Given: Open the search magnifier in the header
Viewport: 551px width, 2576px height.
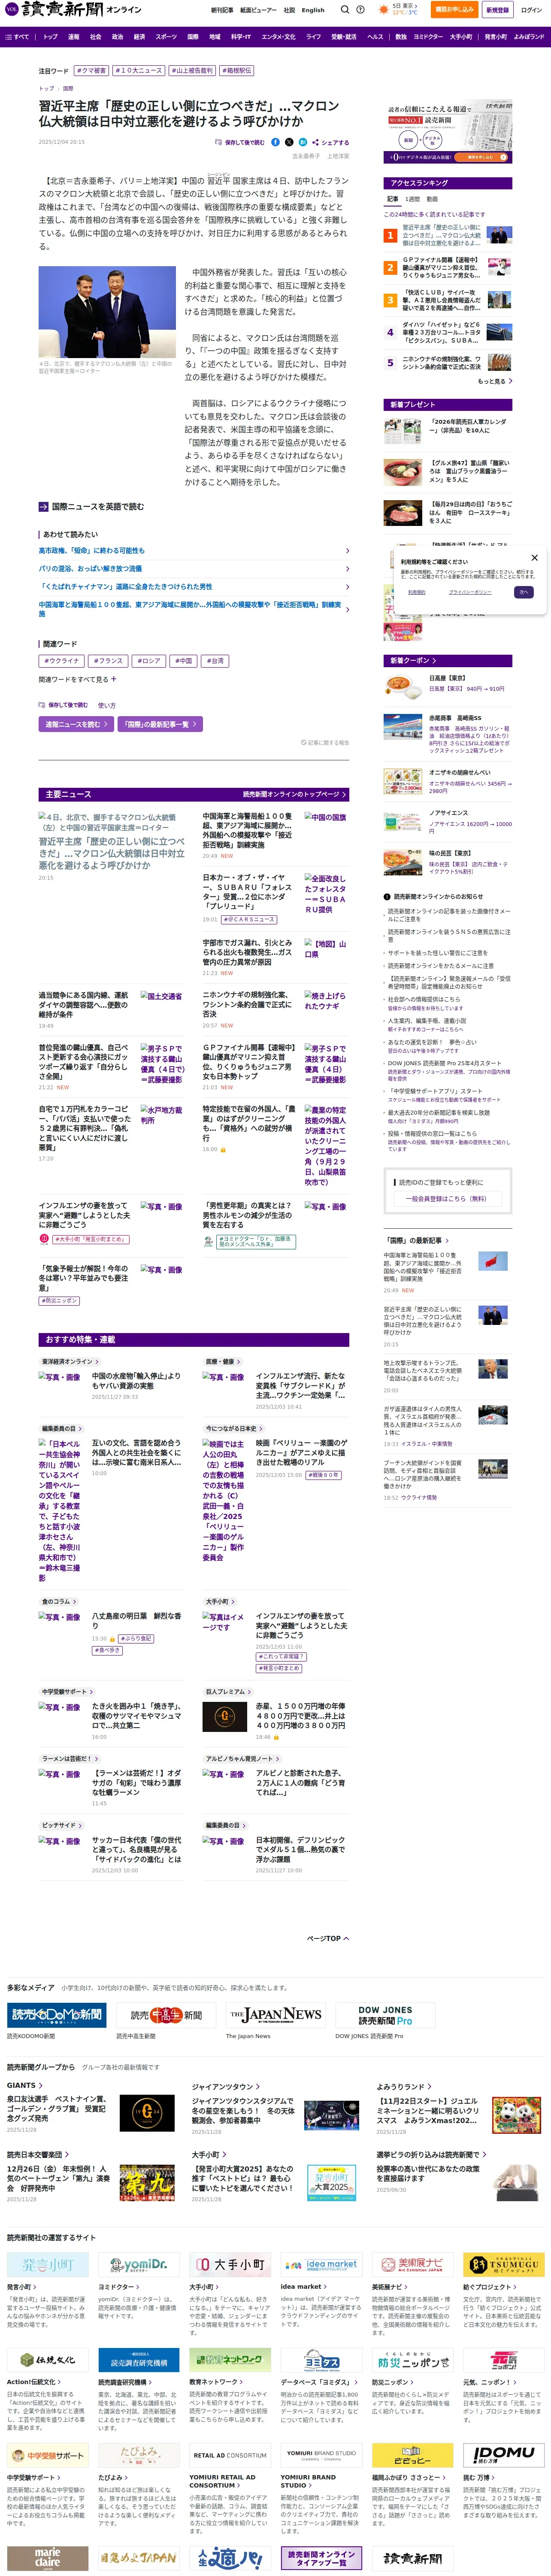Looking at the screenshot, I should pos(345,10).
